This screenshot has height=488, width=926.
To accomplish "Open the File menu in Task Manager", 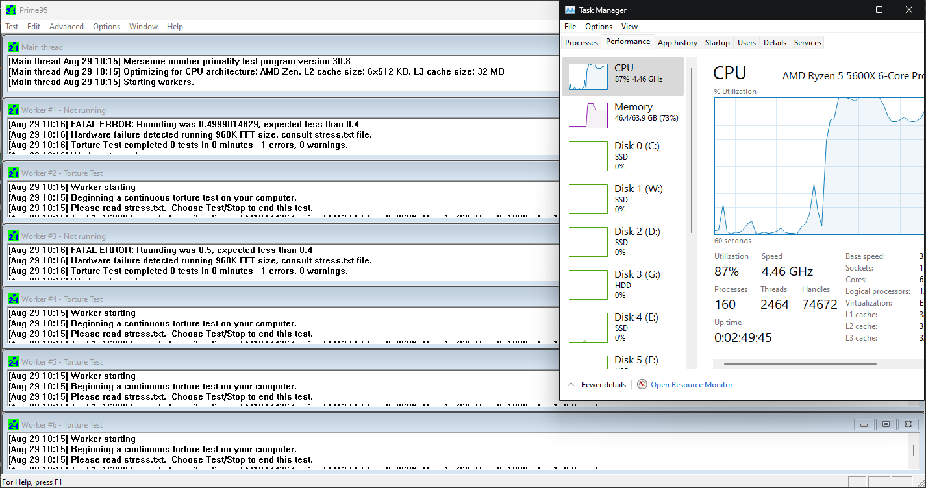I will click(x=570, y=27).
